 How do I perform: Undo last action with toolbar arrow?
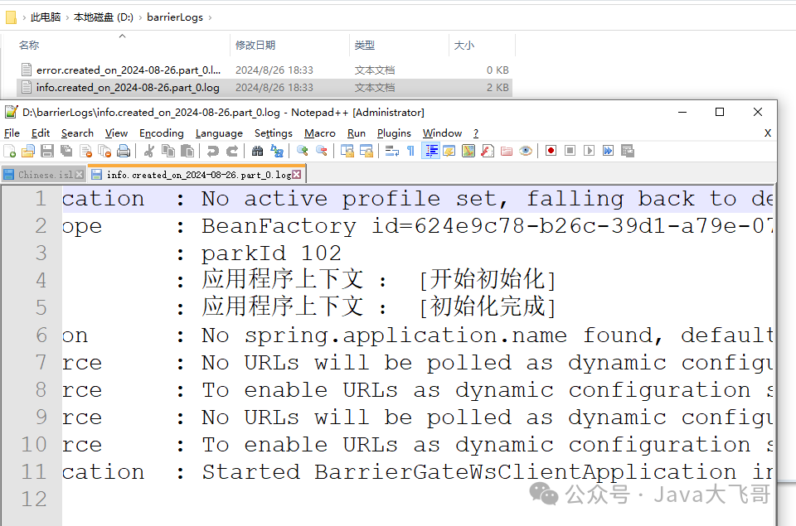point(213,151)
